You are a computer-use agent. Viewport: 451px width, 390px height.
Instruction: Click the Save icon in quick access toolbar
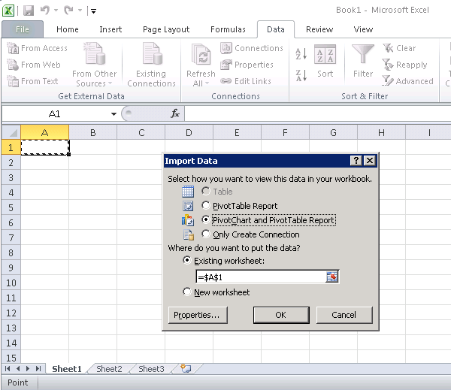pos(29,11)
